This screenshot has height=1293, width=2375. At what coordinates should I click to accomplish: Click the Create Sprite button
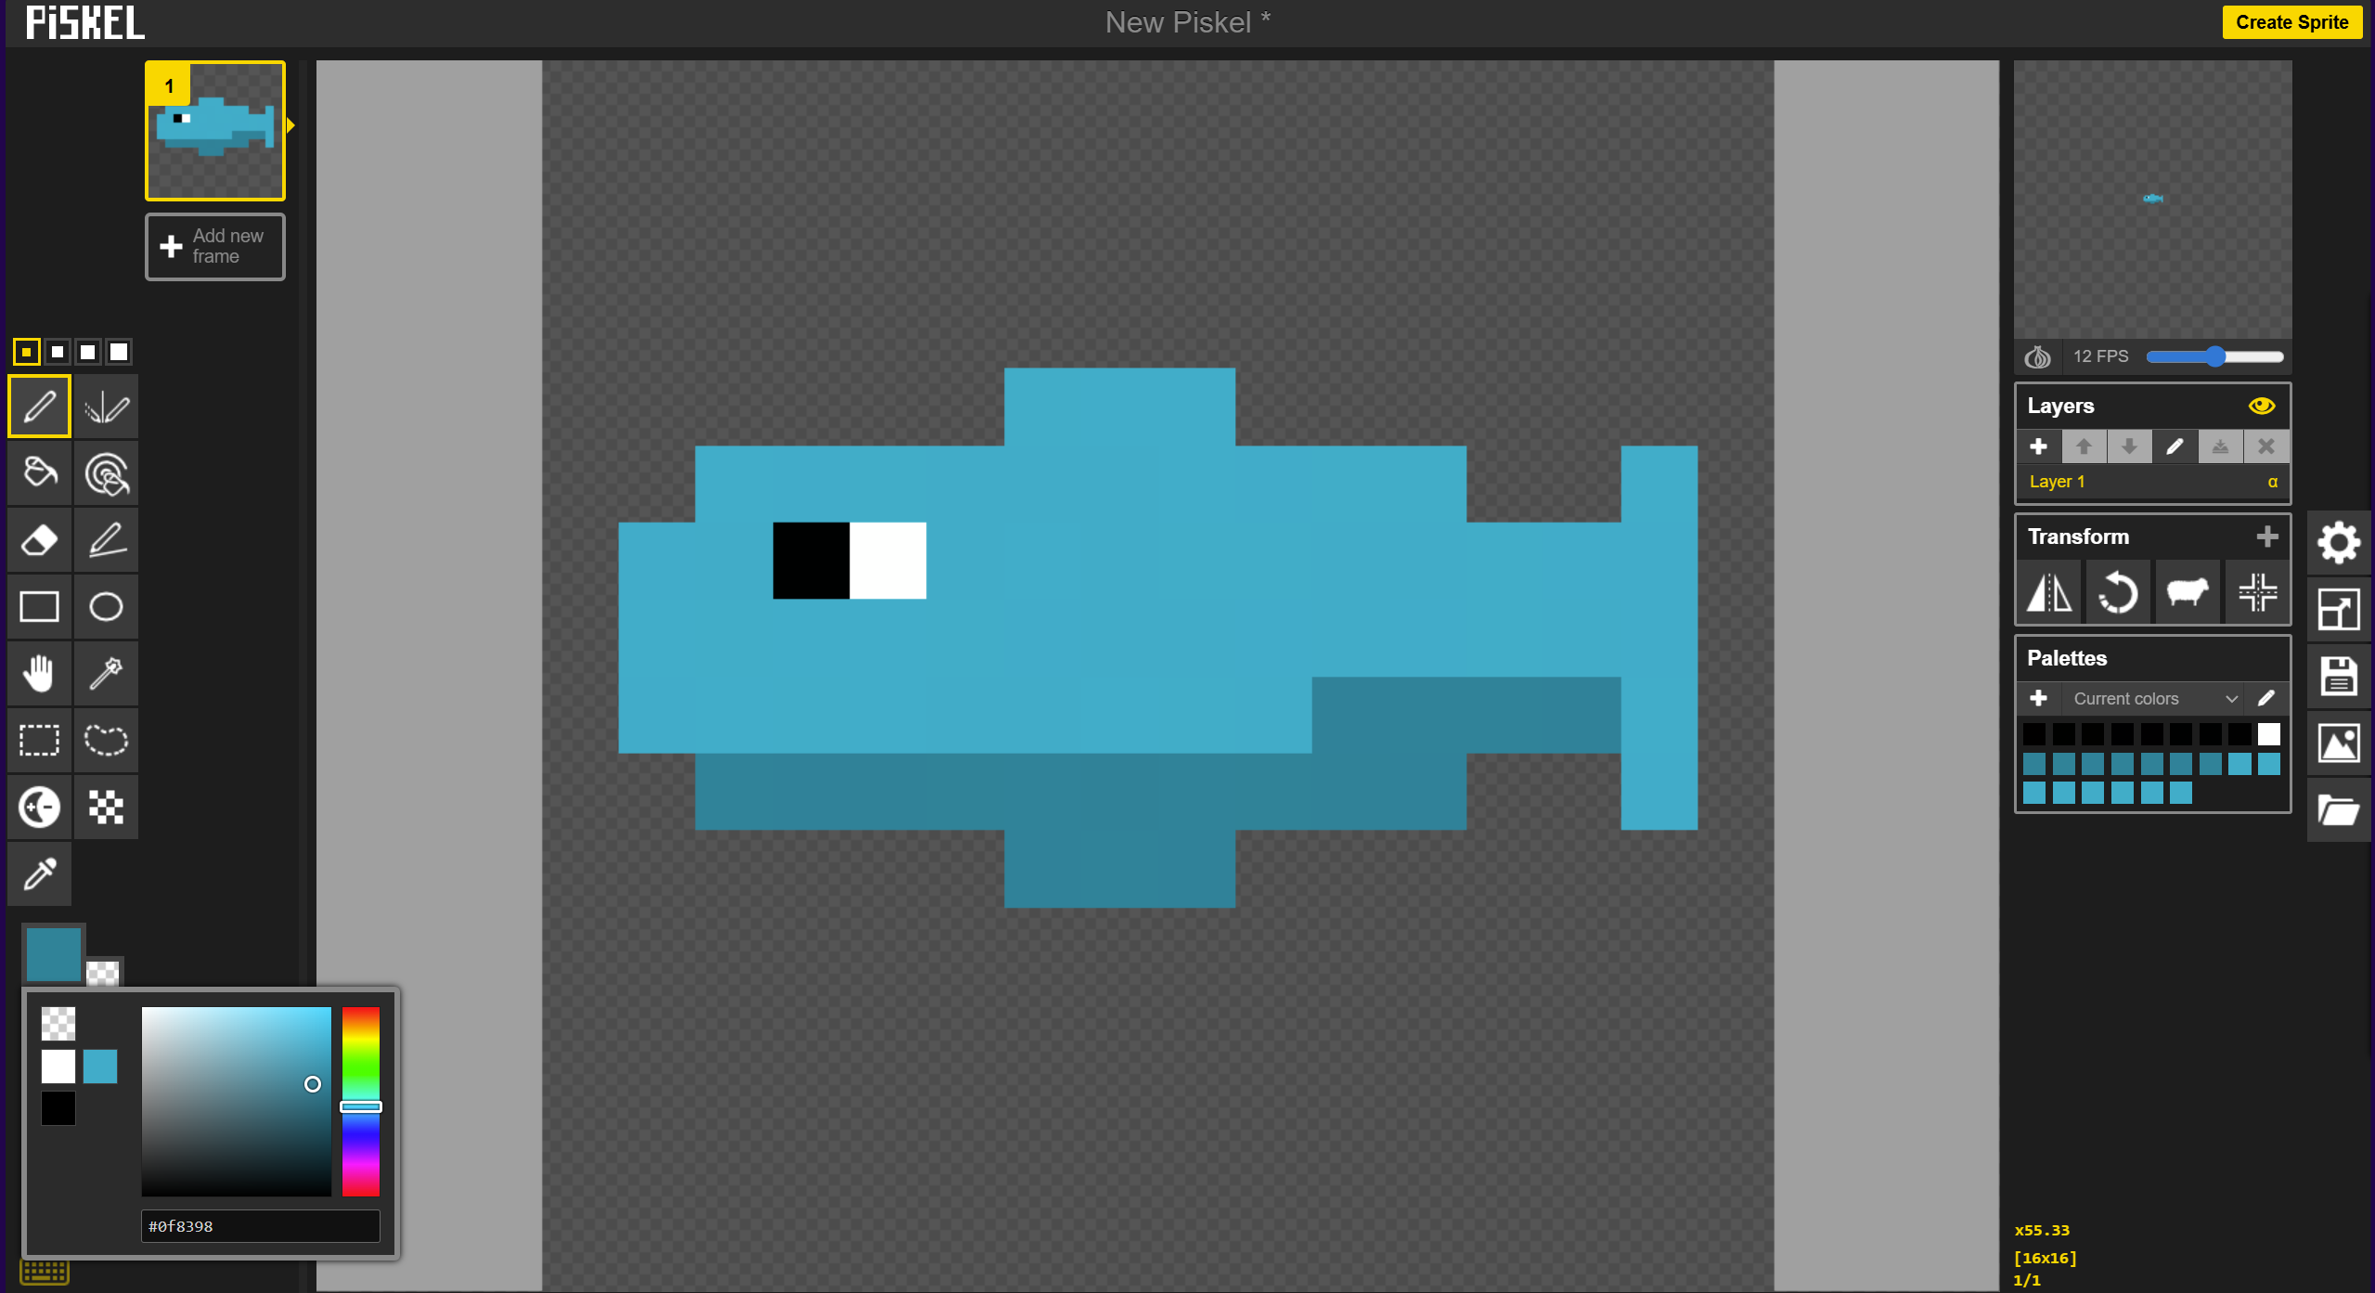(2291, 21)
